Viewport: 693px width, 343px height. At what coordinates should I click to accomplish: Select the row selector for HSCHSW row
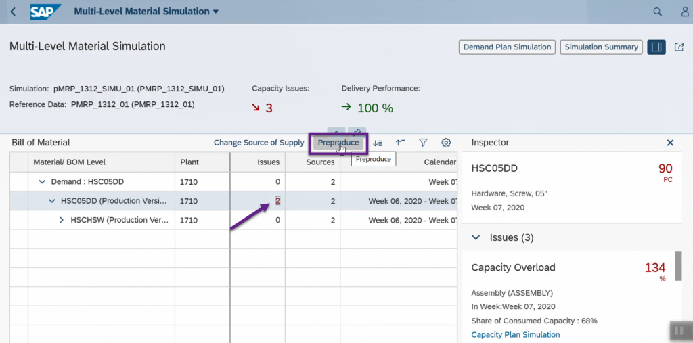19,220
